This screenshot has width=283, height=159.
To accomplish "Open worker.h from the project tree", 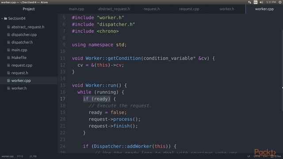I will [x=19, y=88].
